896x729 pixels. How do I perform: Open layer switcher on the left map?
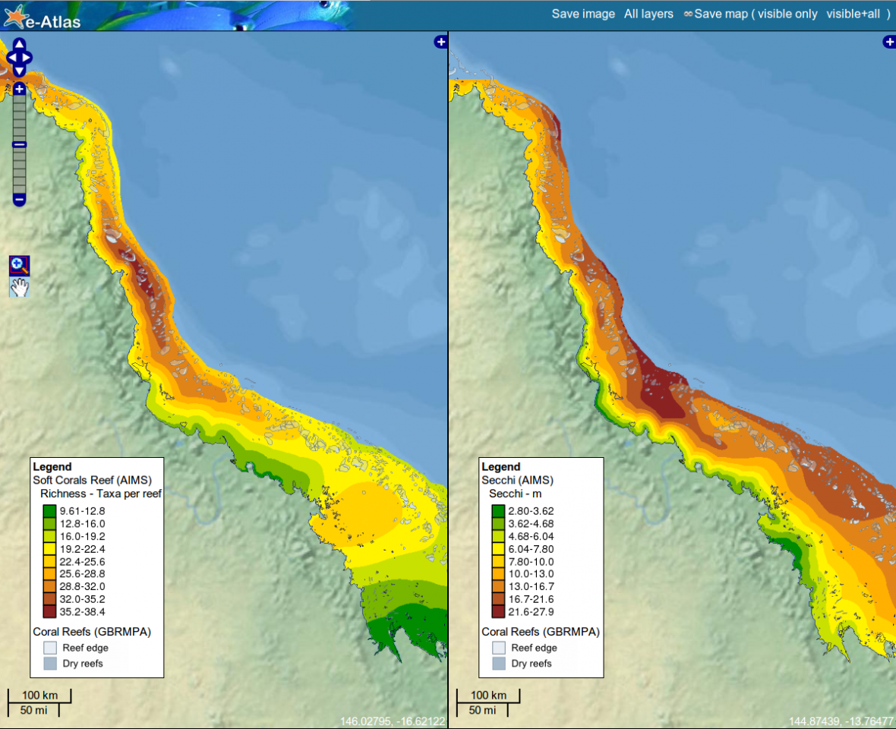[x=440, y=42]
